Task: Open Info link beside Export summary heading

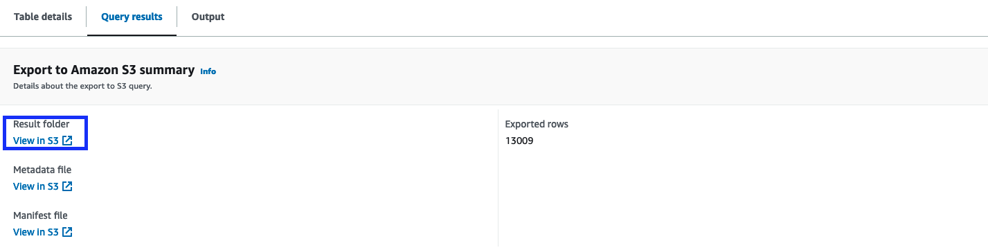Action: point(208,71)
